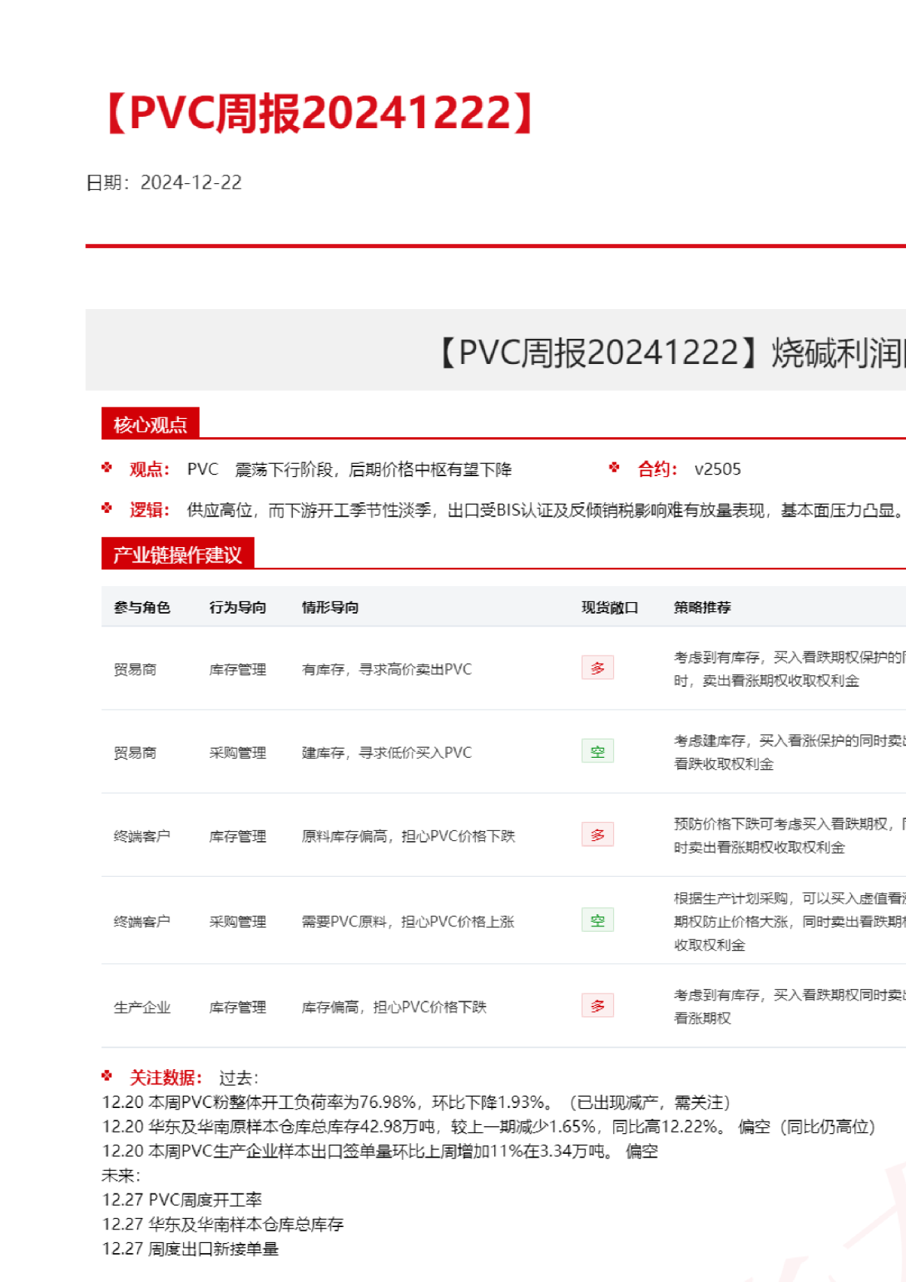Click the red title 【PVC周报20241222】

(x=320, y=113)
